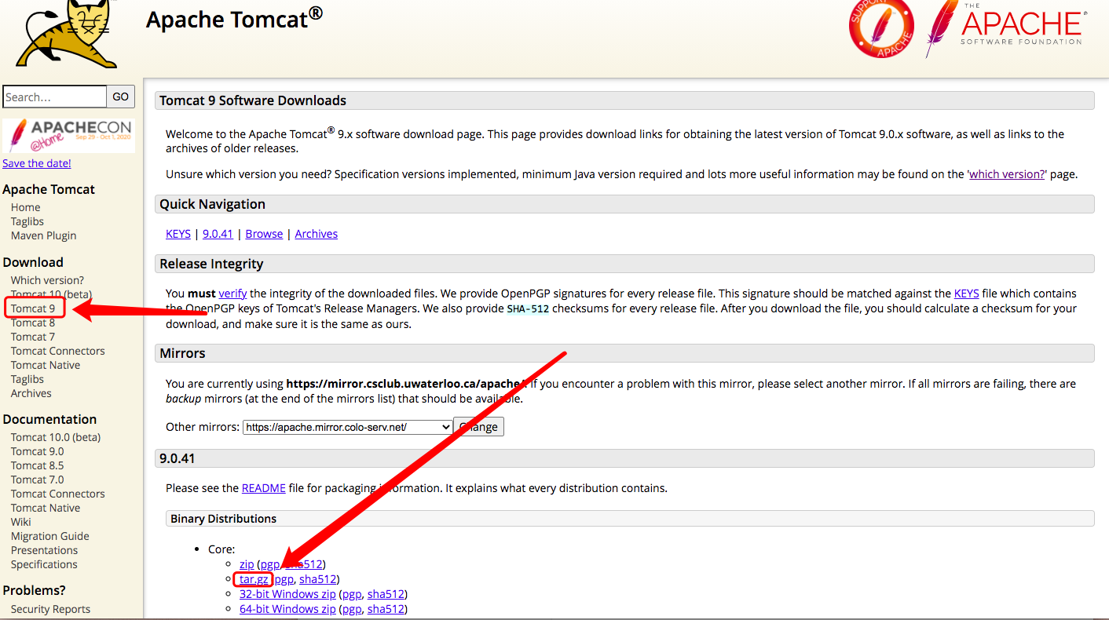
Task: Open Taglibs under Apache Tomcat
Action: click(27, 221)
